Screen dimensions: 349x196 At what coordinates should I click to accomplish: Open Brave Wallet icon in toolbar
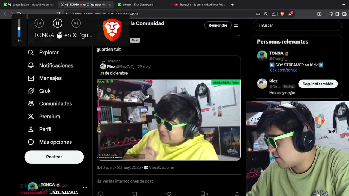(x=344, y=14)
